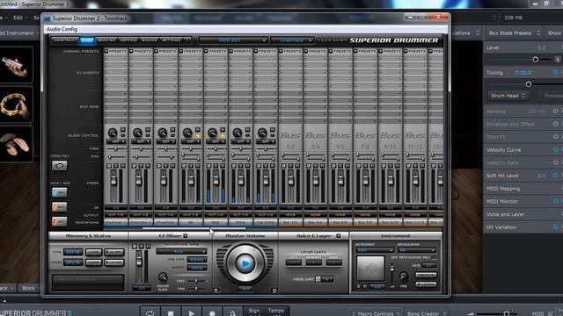Click the metronome icon in the SD3 transport
The height and width of the screenshot is (316, 563).
pos(232,313)
